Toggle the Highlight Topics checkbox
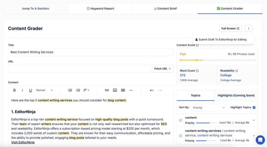The width and height of the screenshot is (267, 147). click(254, 107)
